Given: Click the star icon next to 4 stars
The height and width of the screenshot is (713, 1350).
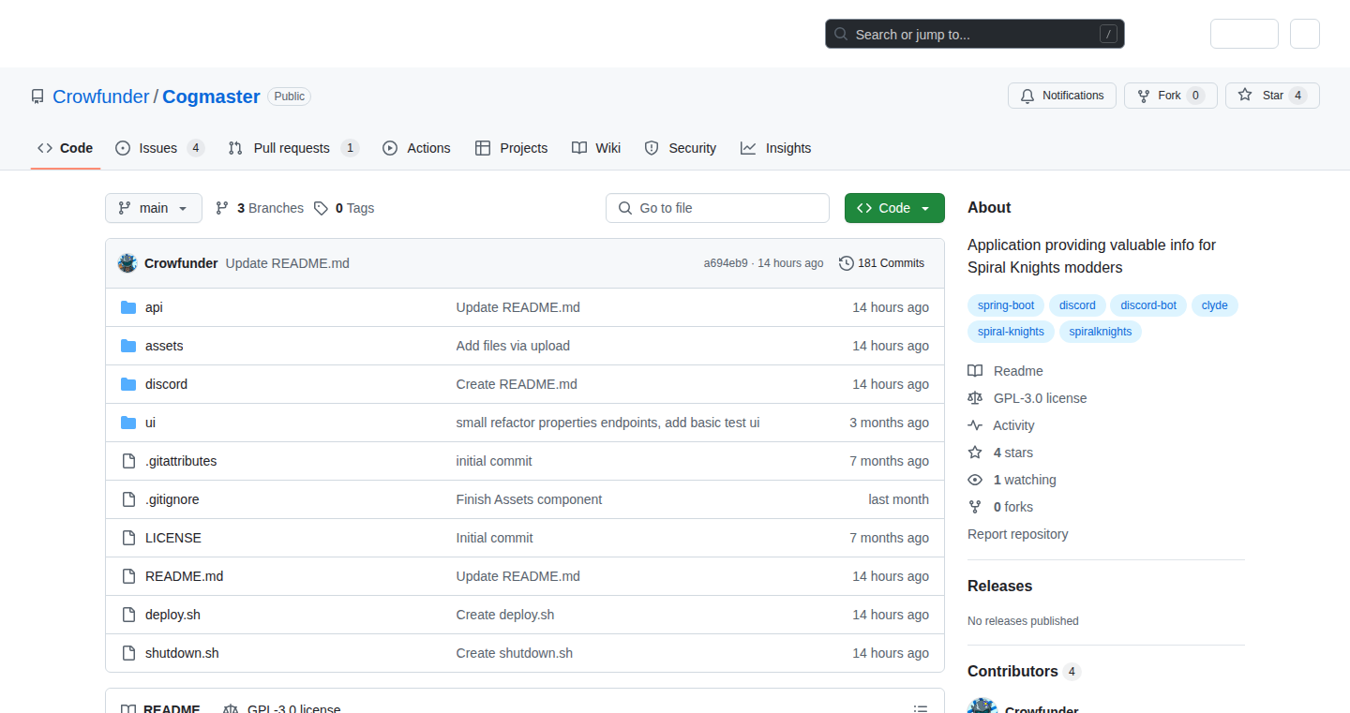Looking at the screenshot, I should click(x=975, y=453).
